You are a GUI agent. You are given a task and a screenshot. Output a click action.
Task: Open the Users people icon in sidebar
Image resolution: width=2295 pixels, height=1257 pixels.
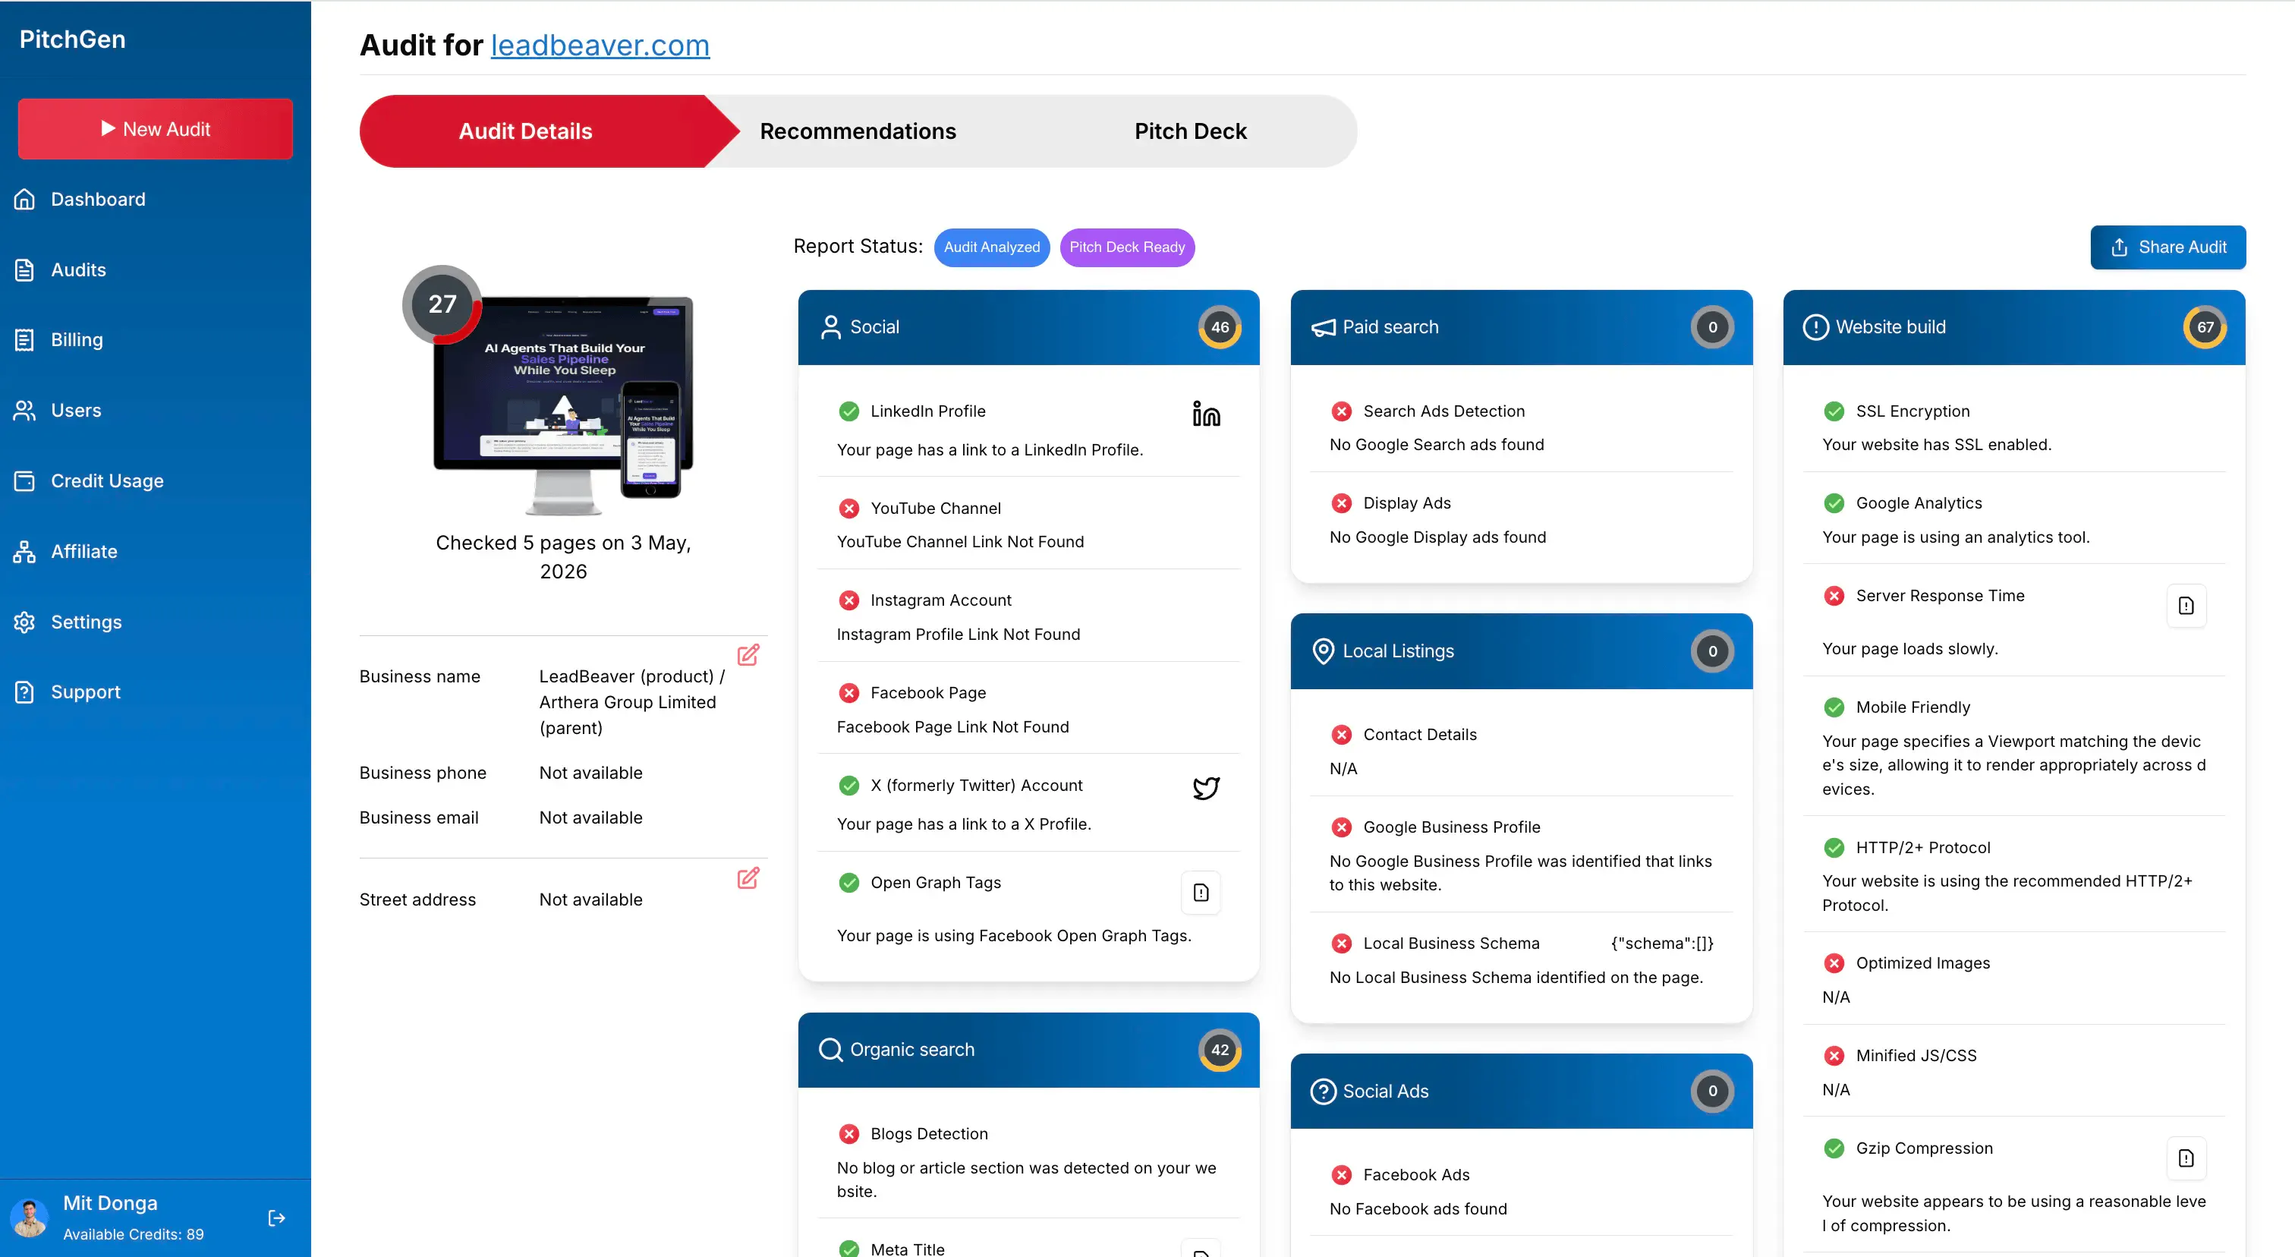(x=25, y=411)
